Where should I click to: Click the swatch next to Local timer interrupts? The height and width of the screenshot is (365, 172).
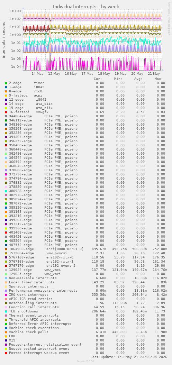pyautogui.click(x=6, y=282)
